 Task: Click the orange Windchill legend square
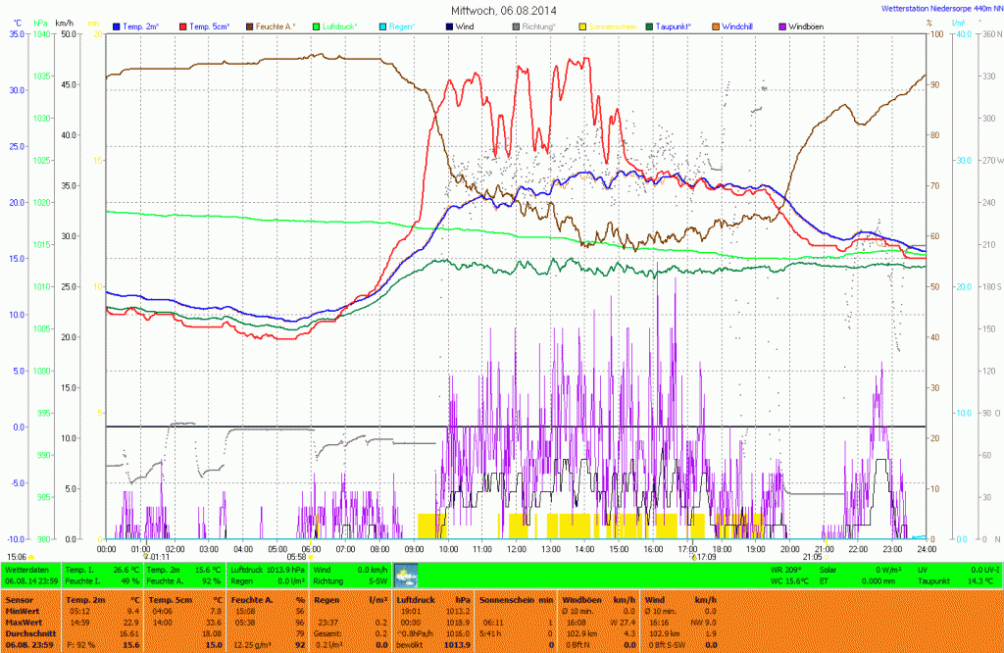[x=716, y=25]
